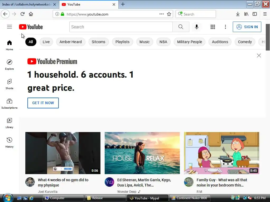Select the All filter chip
Viewport: 270px width, 202px height.
(31, 42)
